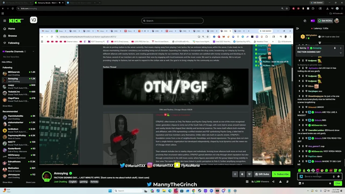This screenshot has height=194, width=345.
Task: Switch to the Annoying Stream browser tab
Action: click(x=49, y=3)
